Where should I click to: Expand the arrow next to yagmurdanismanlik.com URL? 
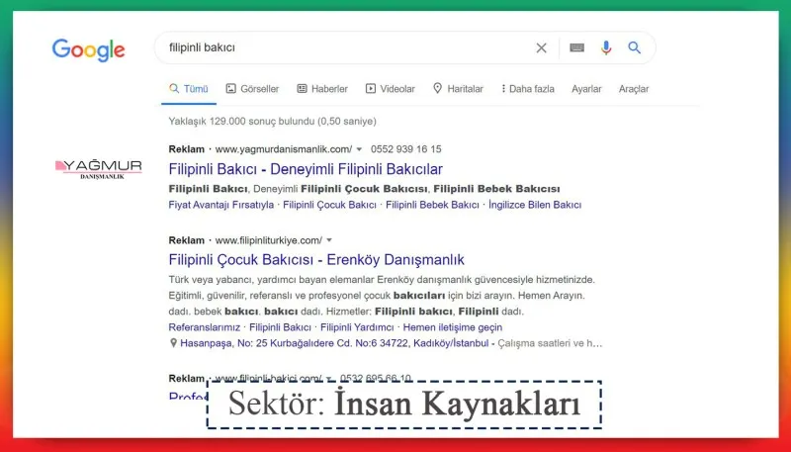(x=359, y=149)
